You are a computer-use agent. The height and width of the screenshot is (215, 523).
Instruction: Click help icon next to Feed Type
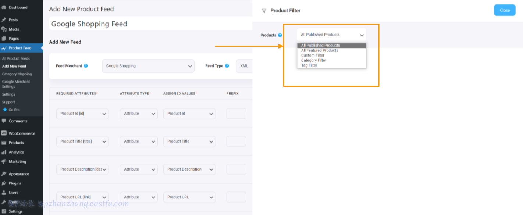[227, 66]
